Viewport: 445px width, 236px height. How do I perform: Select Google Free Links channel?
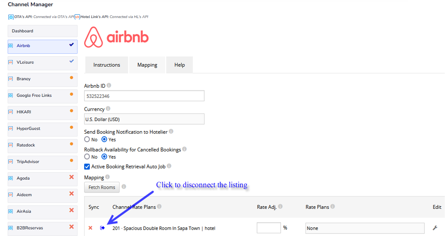(x=42, y=96)
